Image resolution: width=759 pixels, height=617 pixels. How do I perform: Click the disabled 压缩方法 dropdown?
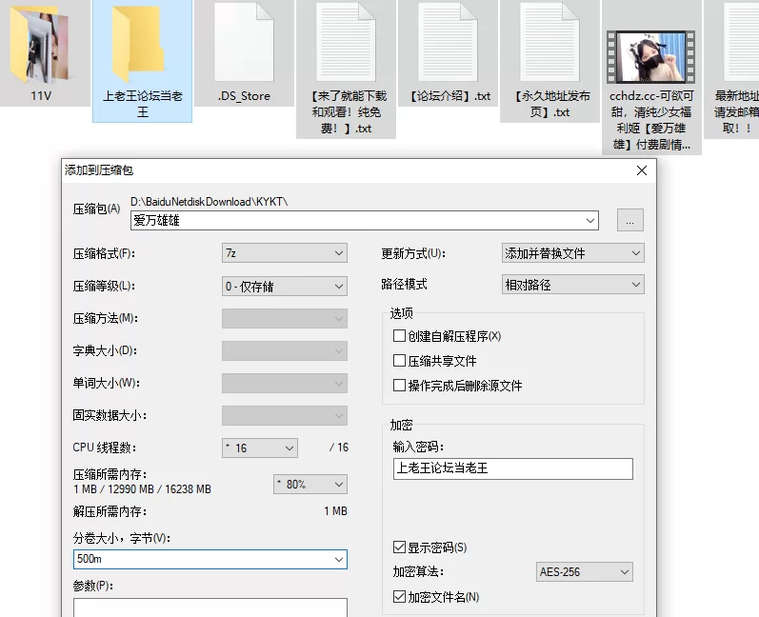285,318
